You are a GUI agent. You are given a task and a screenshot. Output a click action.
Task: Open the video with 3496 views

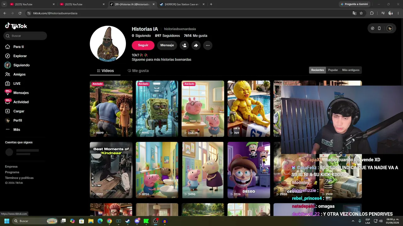point(203,170)
